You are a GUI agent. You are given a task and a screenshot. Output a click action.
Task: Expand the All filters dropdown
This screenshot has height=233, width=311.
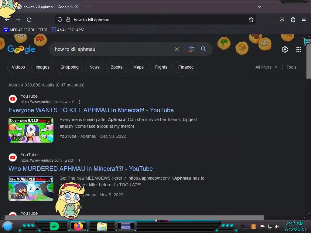click(266, 67)
